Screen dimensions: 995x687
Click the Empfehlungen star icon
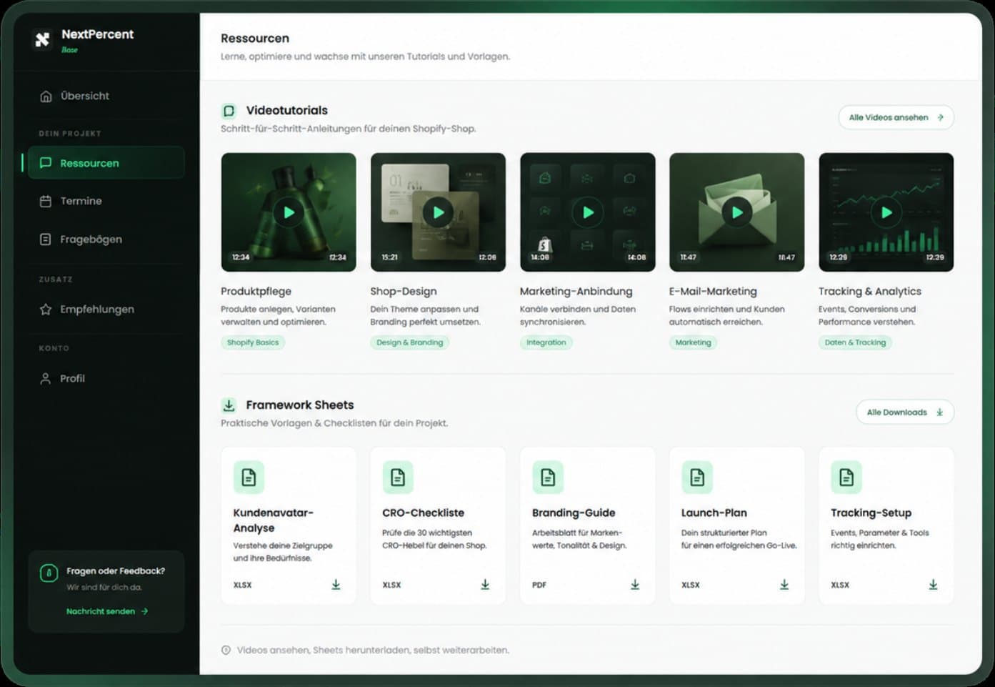pyautogui.click(x=46, y=310)
